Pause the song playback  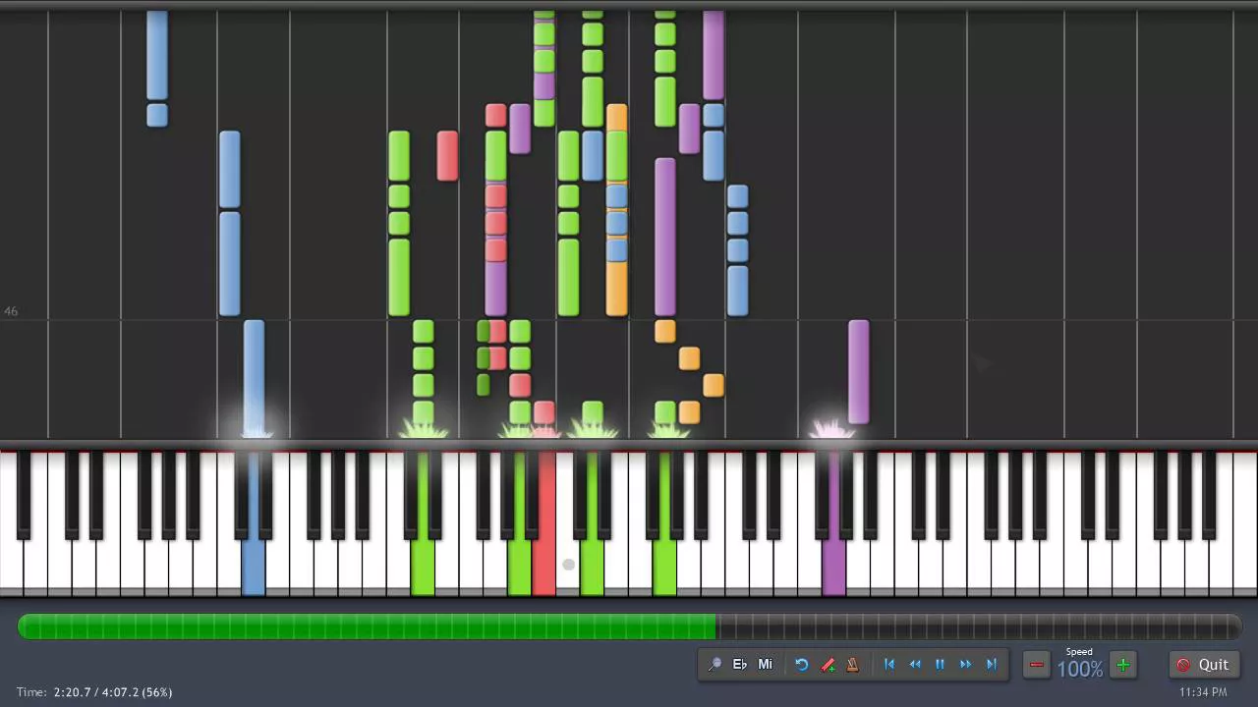(x=940, y=665)
